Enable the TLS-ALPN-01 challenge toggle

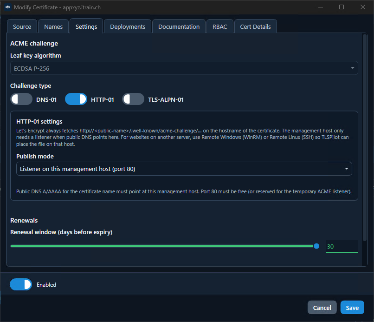(x=133, y=99)
